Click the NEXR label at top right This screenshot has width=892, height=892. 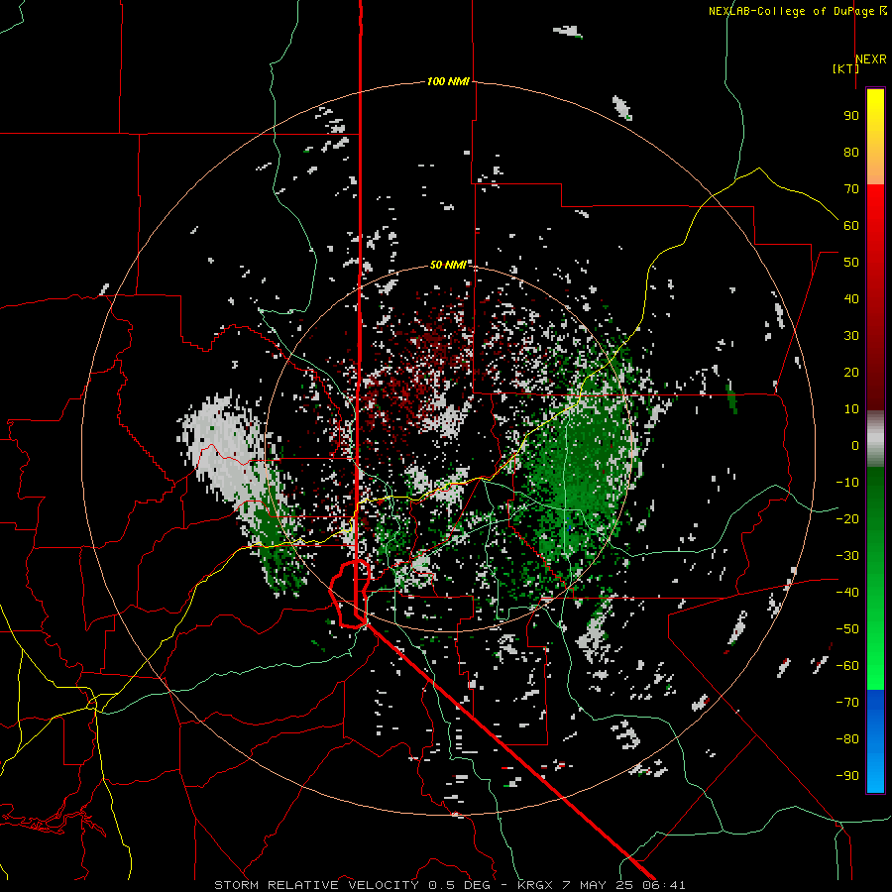point(871,59)
